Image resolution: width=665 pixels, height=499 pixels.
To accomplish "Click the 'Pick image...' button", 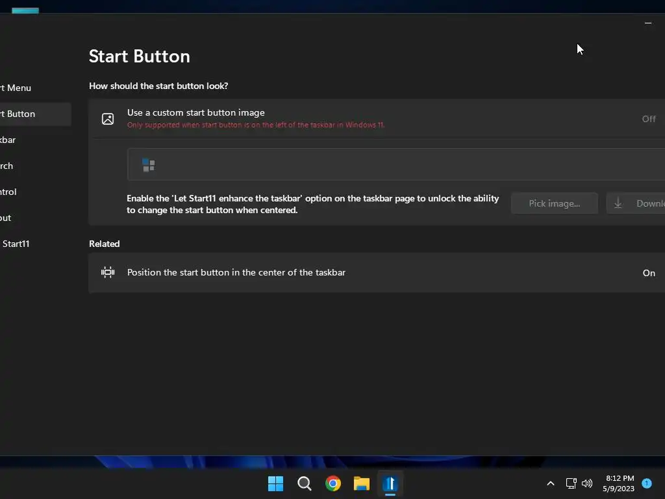I will [x=555, y=203].
